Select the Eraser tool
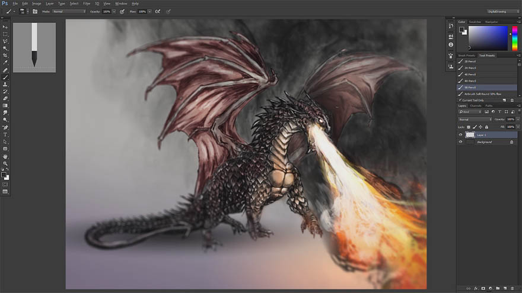This screenshot has width=522, height=293. click(5, 99)
